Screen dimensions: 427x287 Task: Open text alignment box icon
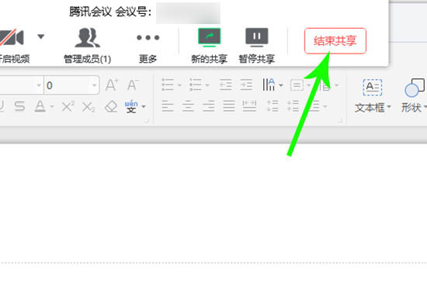[x=297, y=85]
